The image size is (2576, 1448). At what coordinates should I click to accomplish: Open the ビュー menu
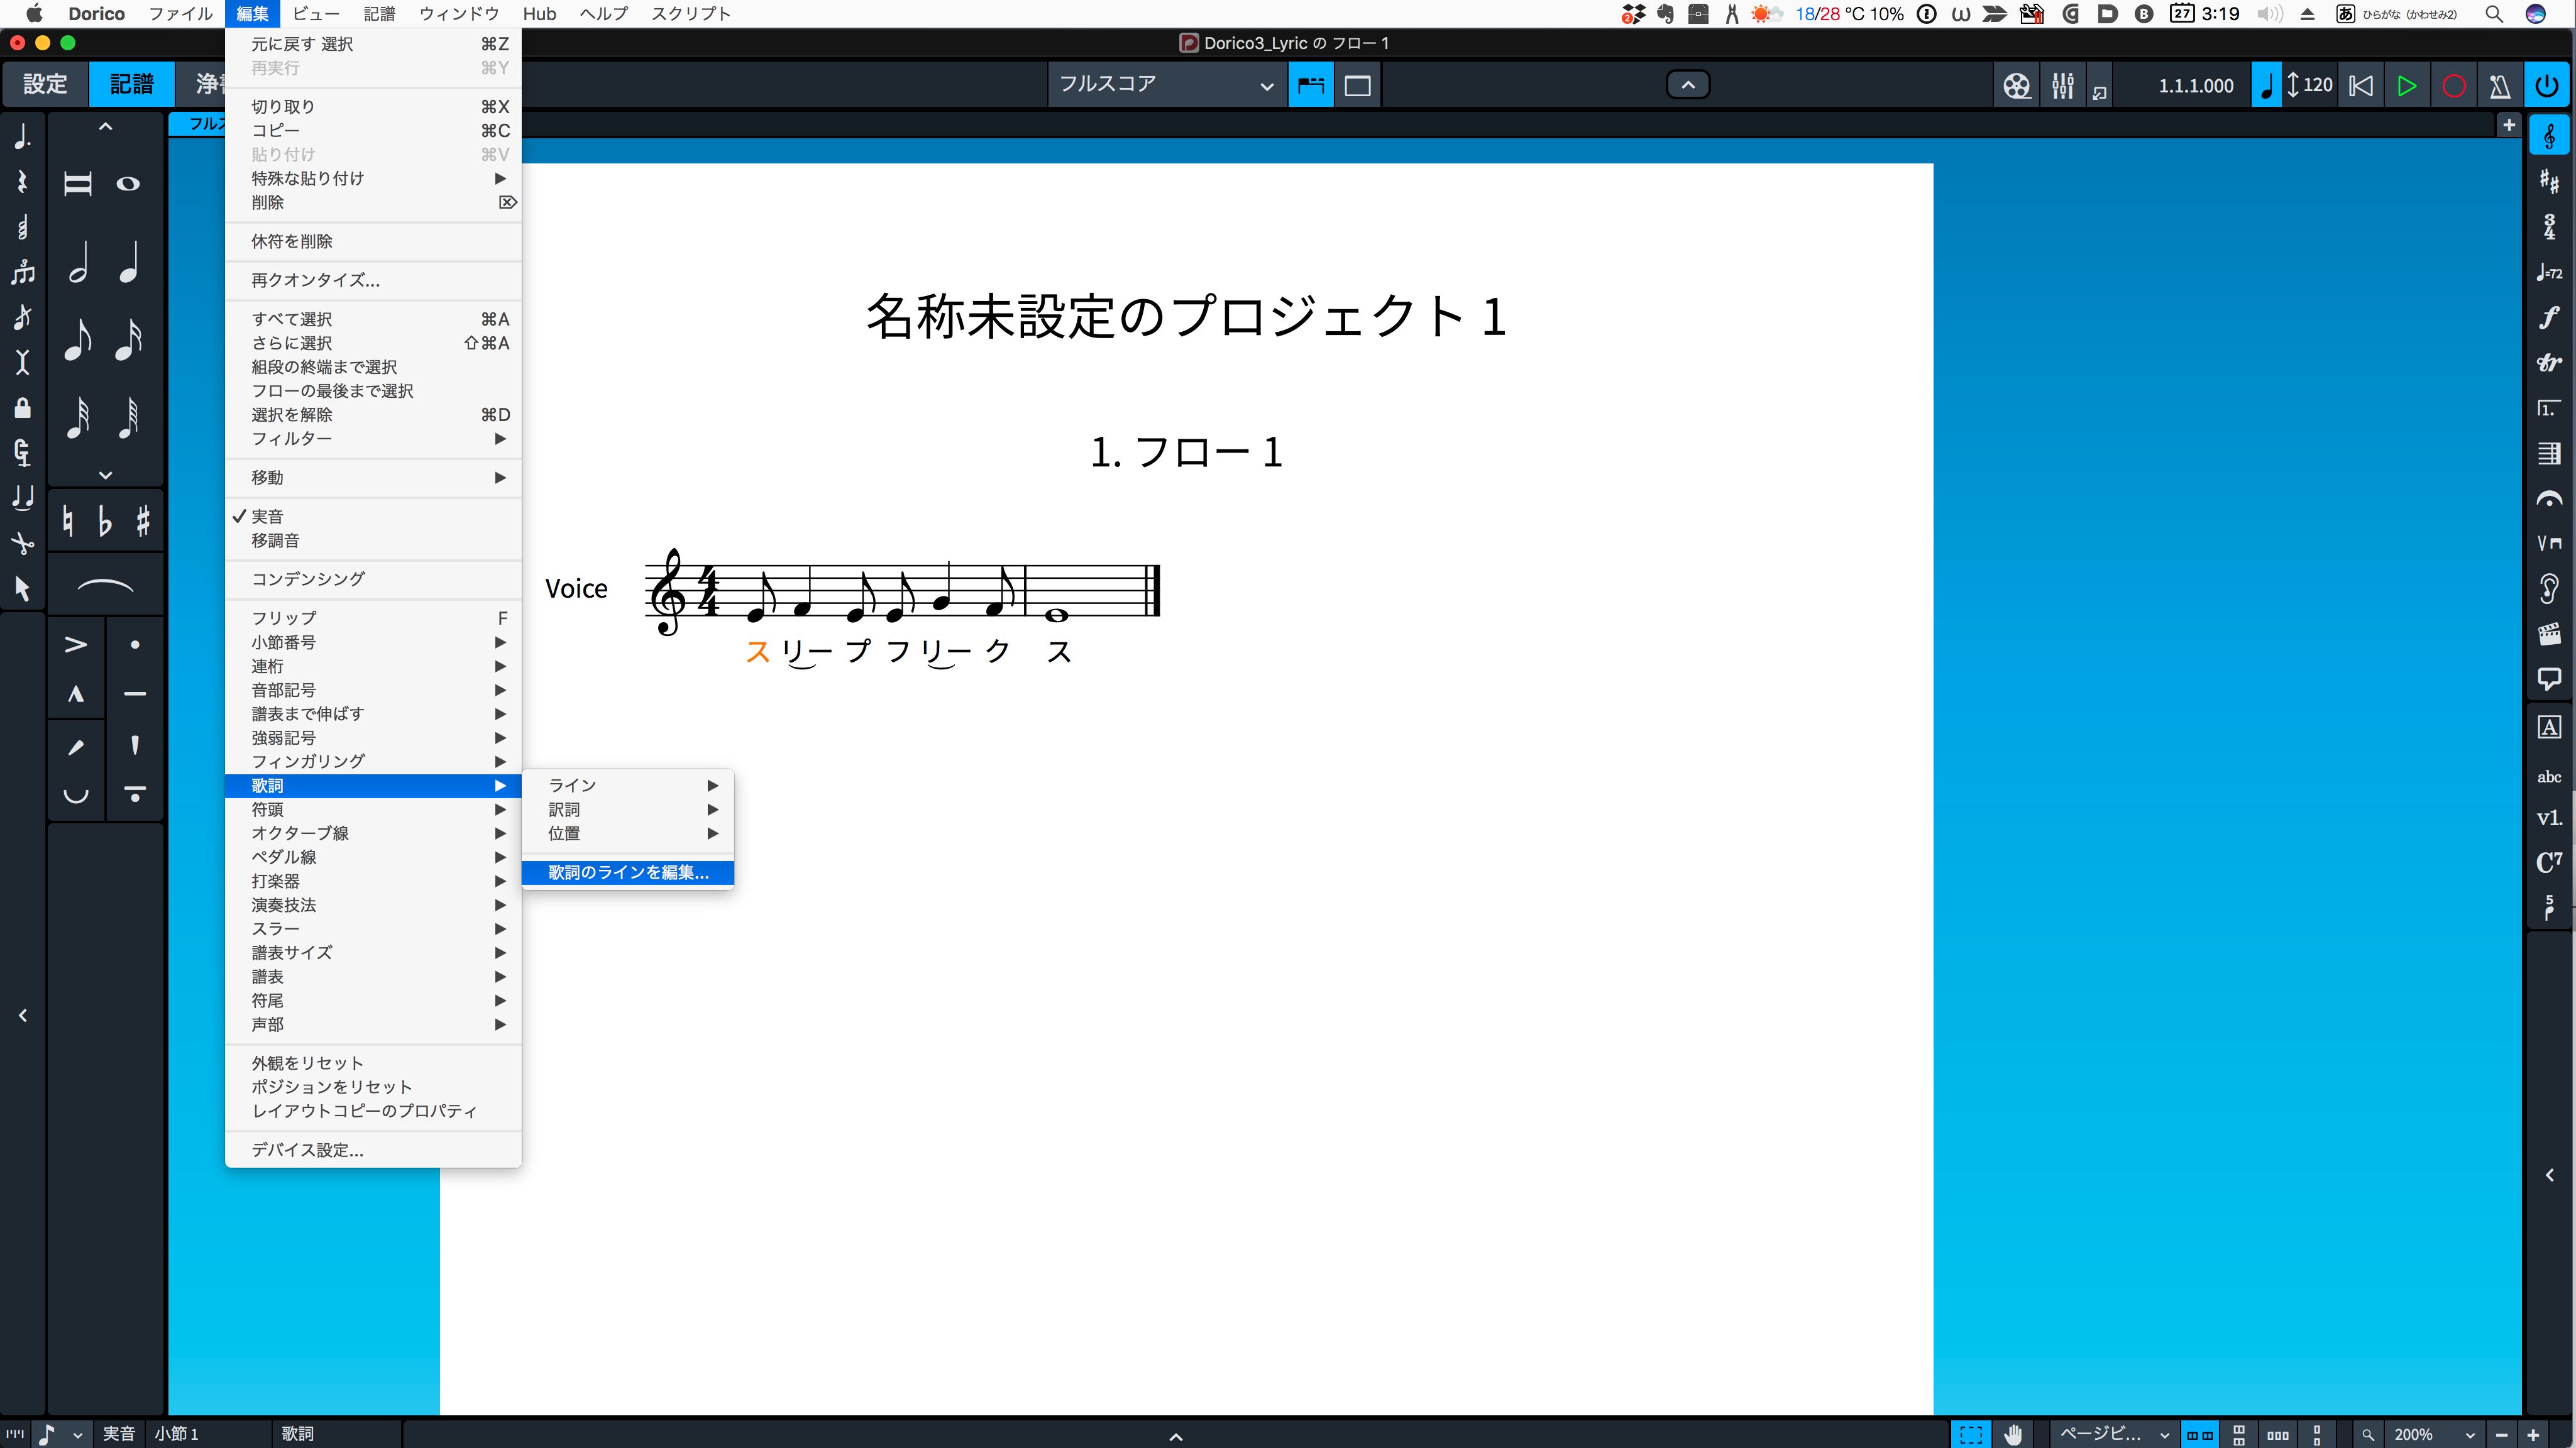(315, 14)
